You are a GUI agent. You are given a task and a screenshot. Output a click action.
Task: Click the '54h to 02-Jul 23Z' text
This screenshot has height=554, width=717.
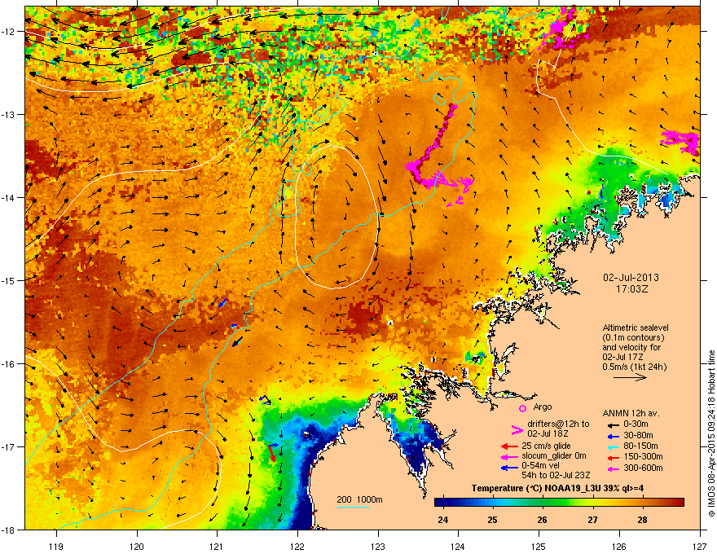pyautogui.click(x=556, y=475)
